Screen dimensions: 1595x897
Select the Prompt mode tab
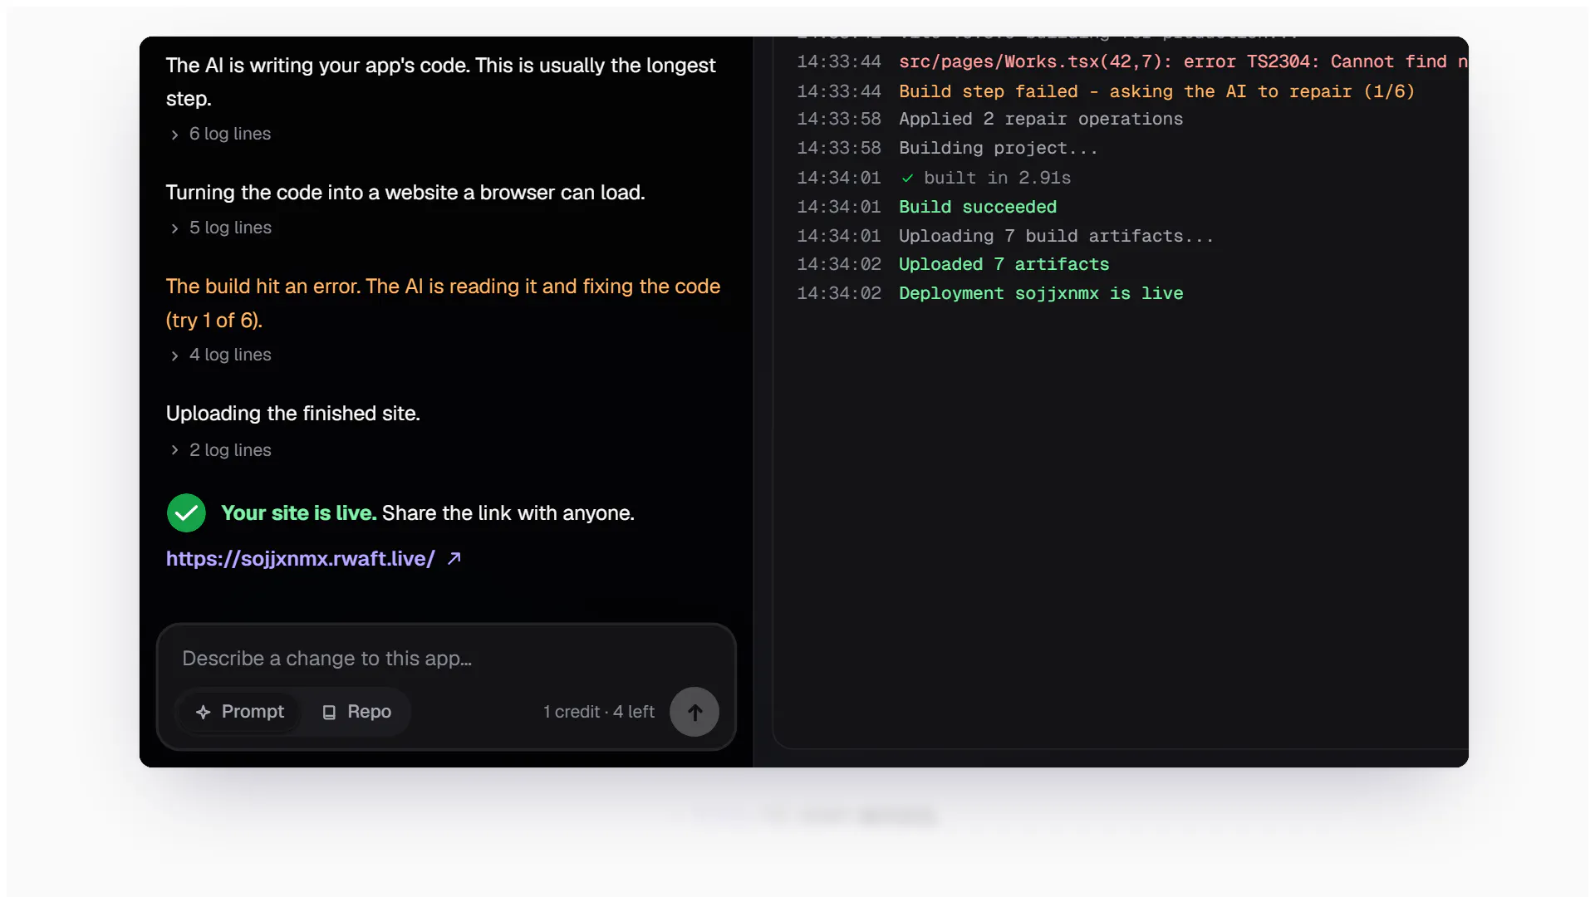click(239, 712)
